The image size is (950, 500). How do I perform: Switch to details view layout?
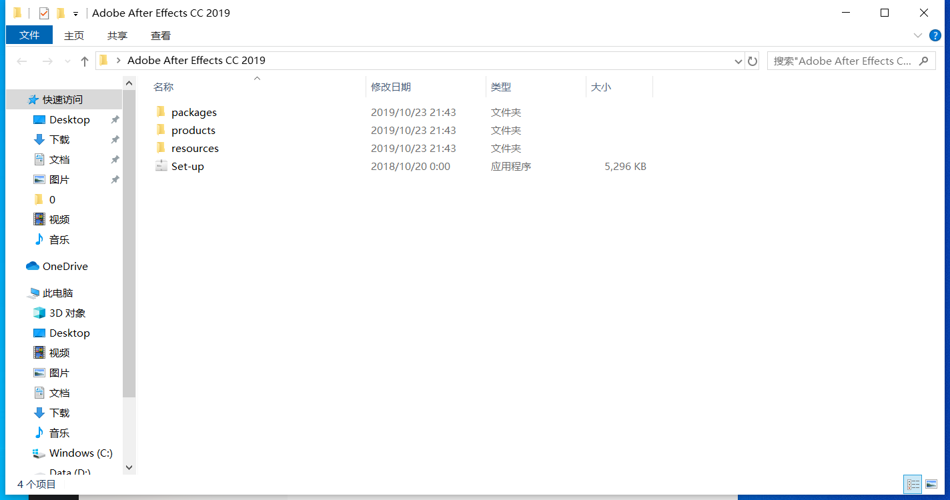point(913,485)
